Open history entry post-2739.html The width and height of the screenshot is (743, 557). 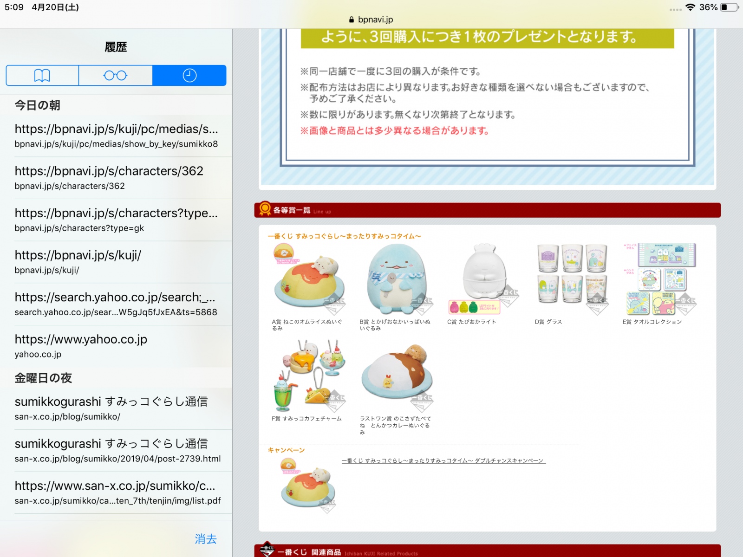click(116, 451)
